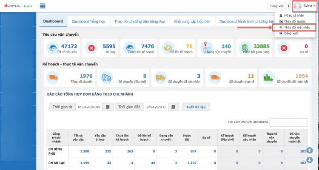
Task: Click the scroll down arrow button
Action: pyautogui.click(x=310, y=160)
